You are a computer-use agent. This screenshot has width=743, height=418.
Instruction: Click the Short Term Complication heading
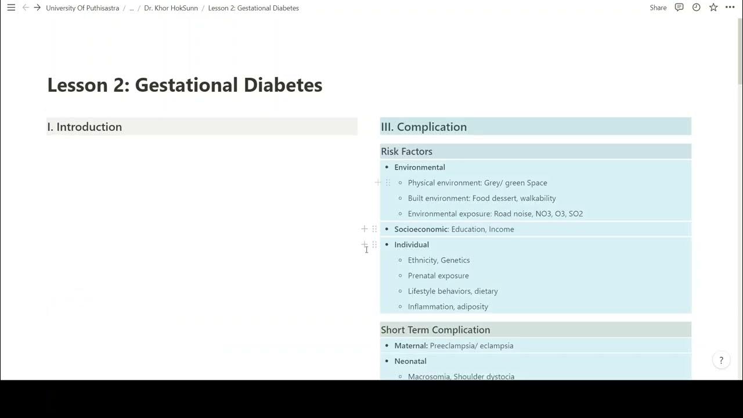(x=435, y=330)
